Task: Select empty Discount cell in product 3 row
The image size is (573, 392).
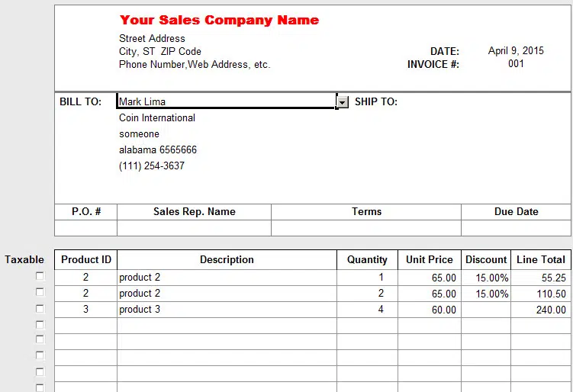Action: pos(486,310)
